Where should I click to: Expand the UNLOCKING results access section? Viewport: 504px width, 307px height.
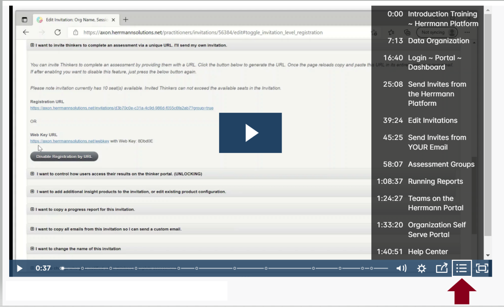pyautogui.click(x=119, y=174)
